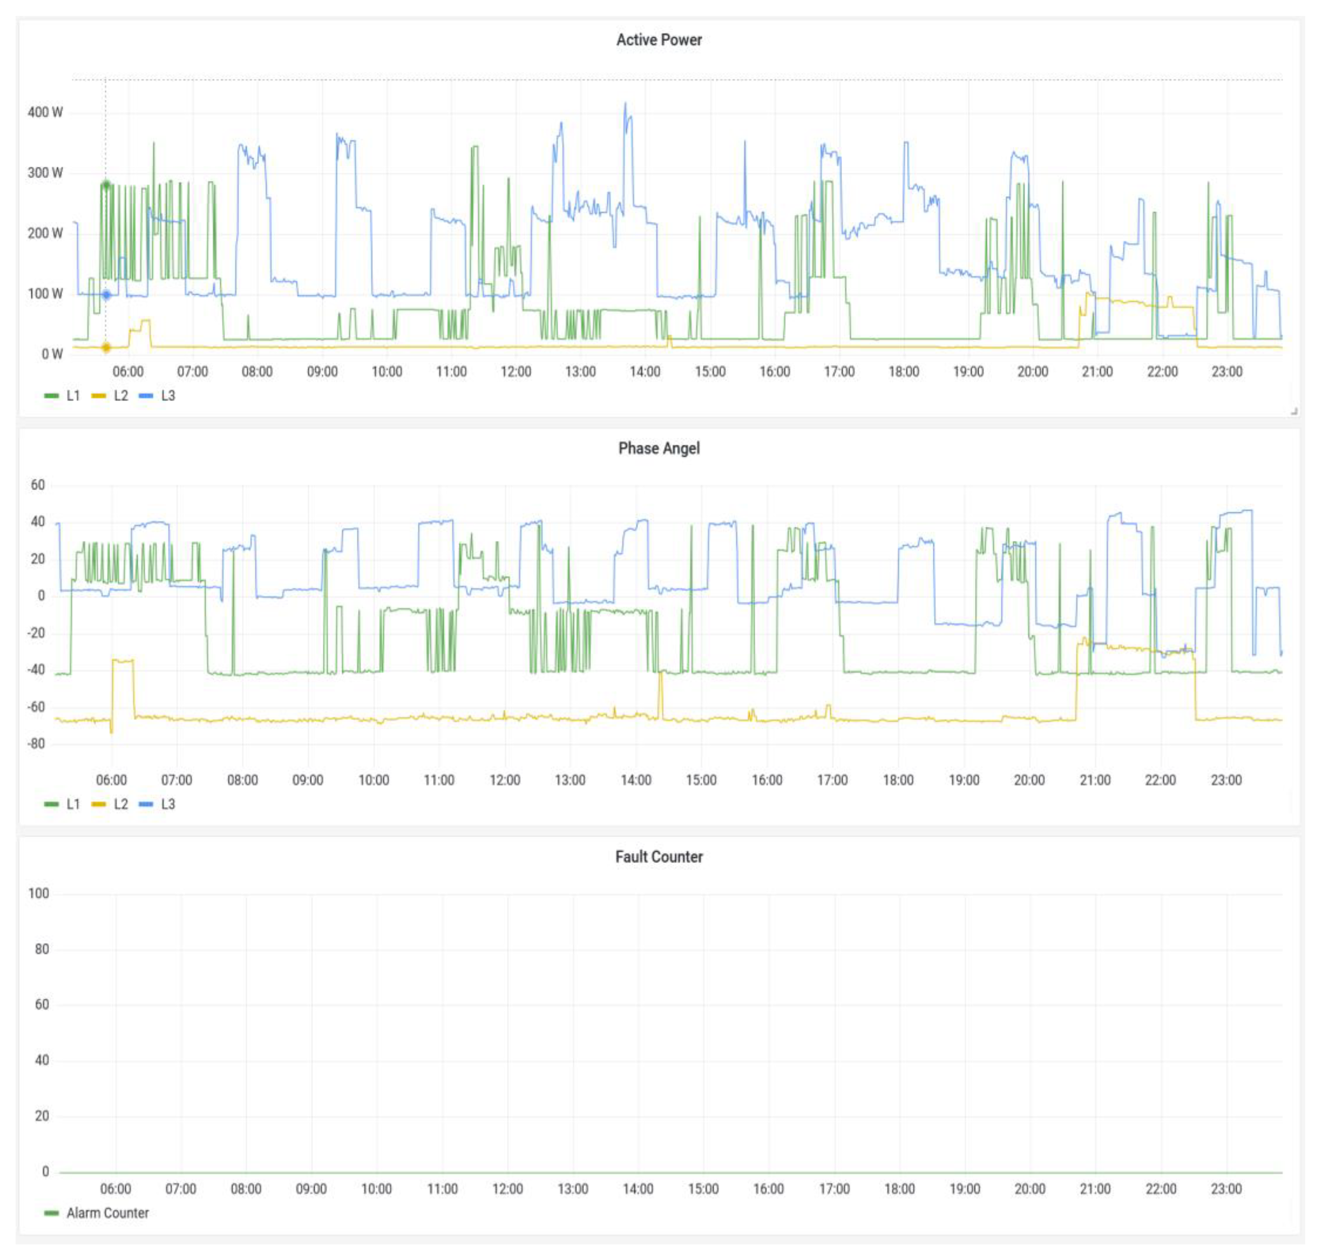This screenshot has width=1320, height=1260.
Task: Click the blue L3 data point on the Active Power crosshair
Action: coord(106,294)
